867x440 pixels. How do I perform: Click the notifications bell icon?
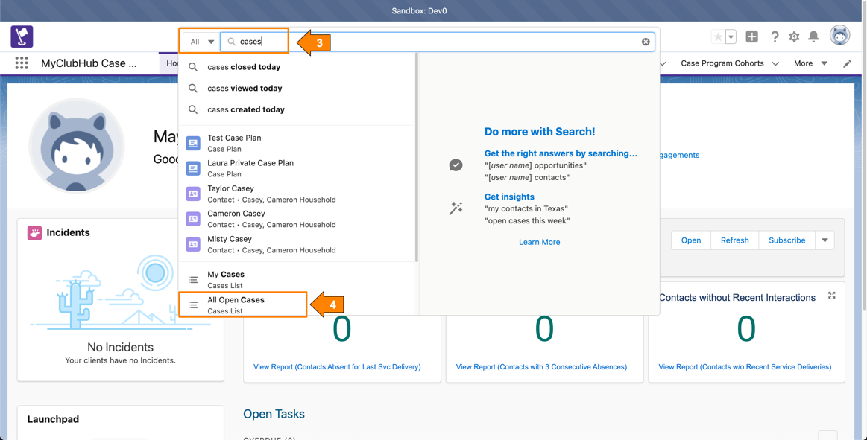click(x=813, y=36)
